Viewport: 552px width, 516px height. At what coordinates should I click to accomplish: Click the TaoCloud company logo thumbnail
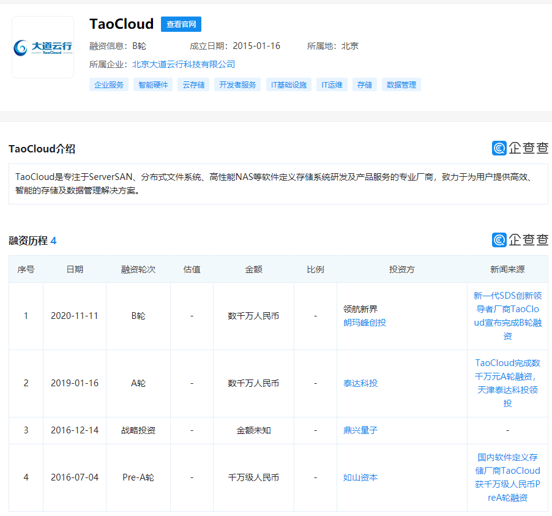[43, 47]
